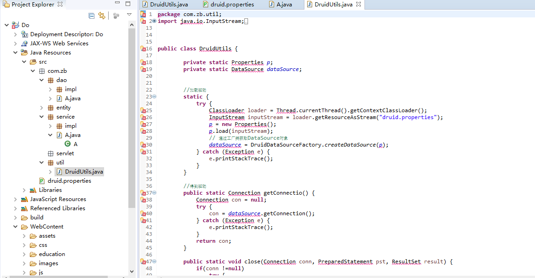The image size is (535, 278).
Task: Collapse Java Resources node
Action: [x=15, y=53]
